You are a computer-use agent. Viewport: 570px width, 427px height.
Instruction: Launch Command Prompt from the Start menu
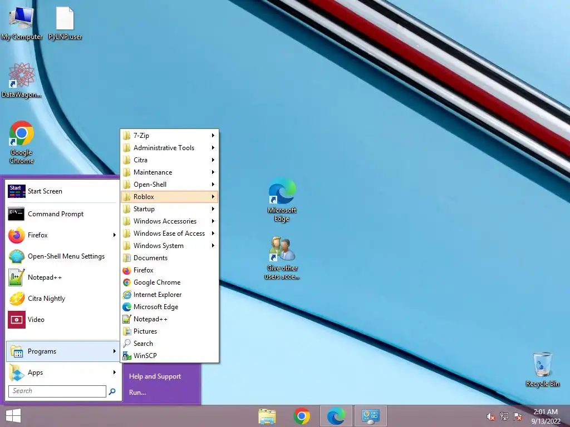point(63,214)
